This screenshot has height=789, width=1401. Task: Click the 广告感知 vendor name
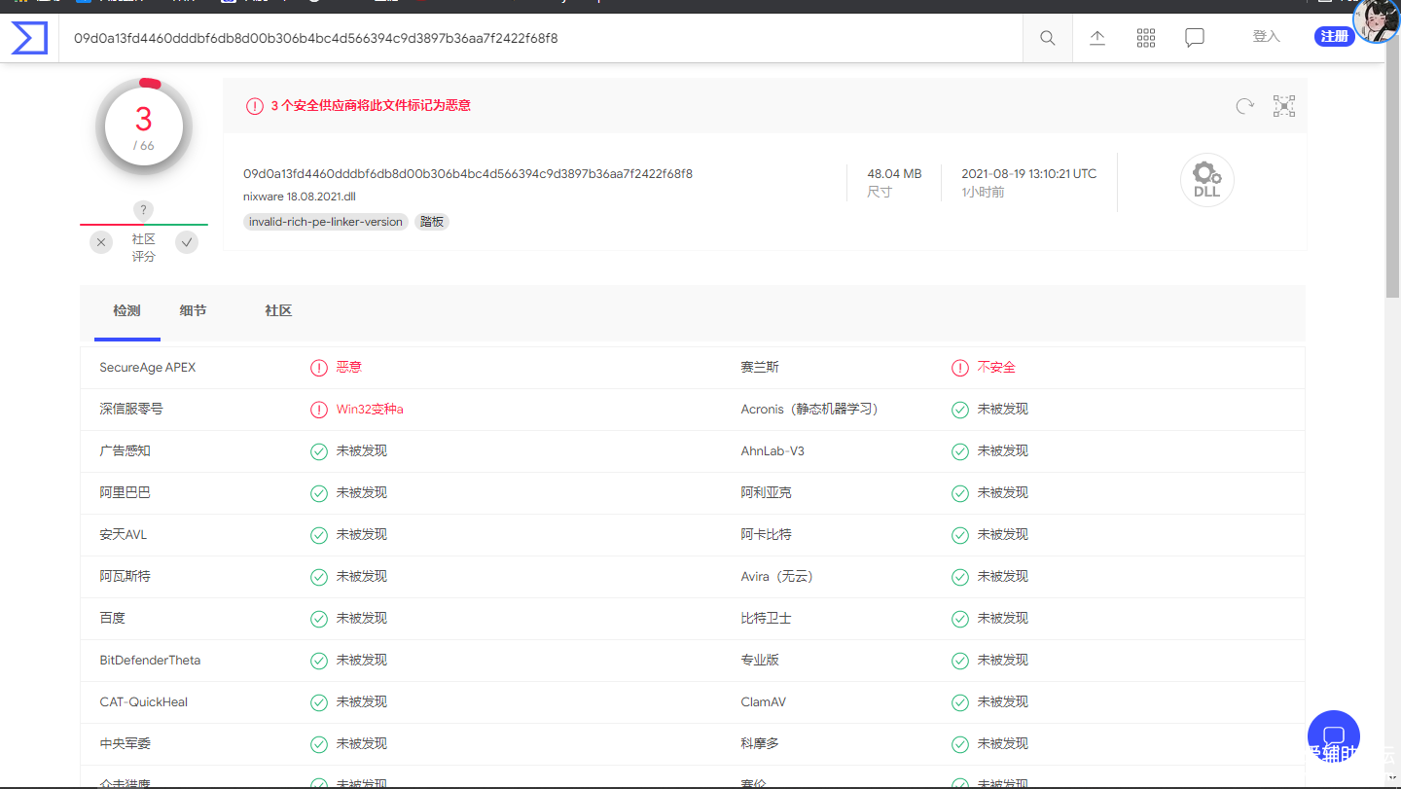tap(125, 451)
